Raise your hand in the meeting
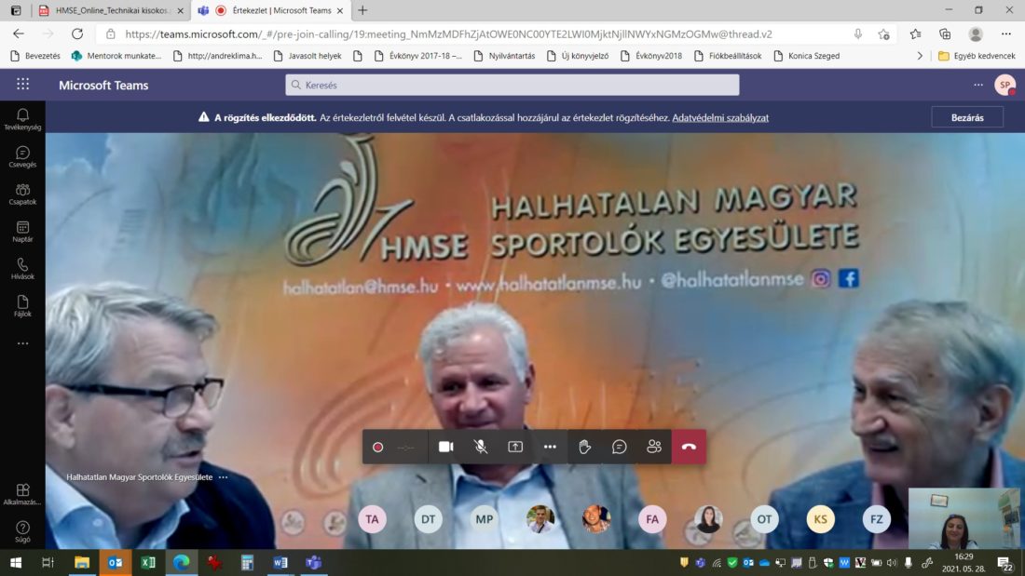1025x576 pixels. [x=584, y=447]
